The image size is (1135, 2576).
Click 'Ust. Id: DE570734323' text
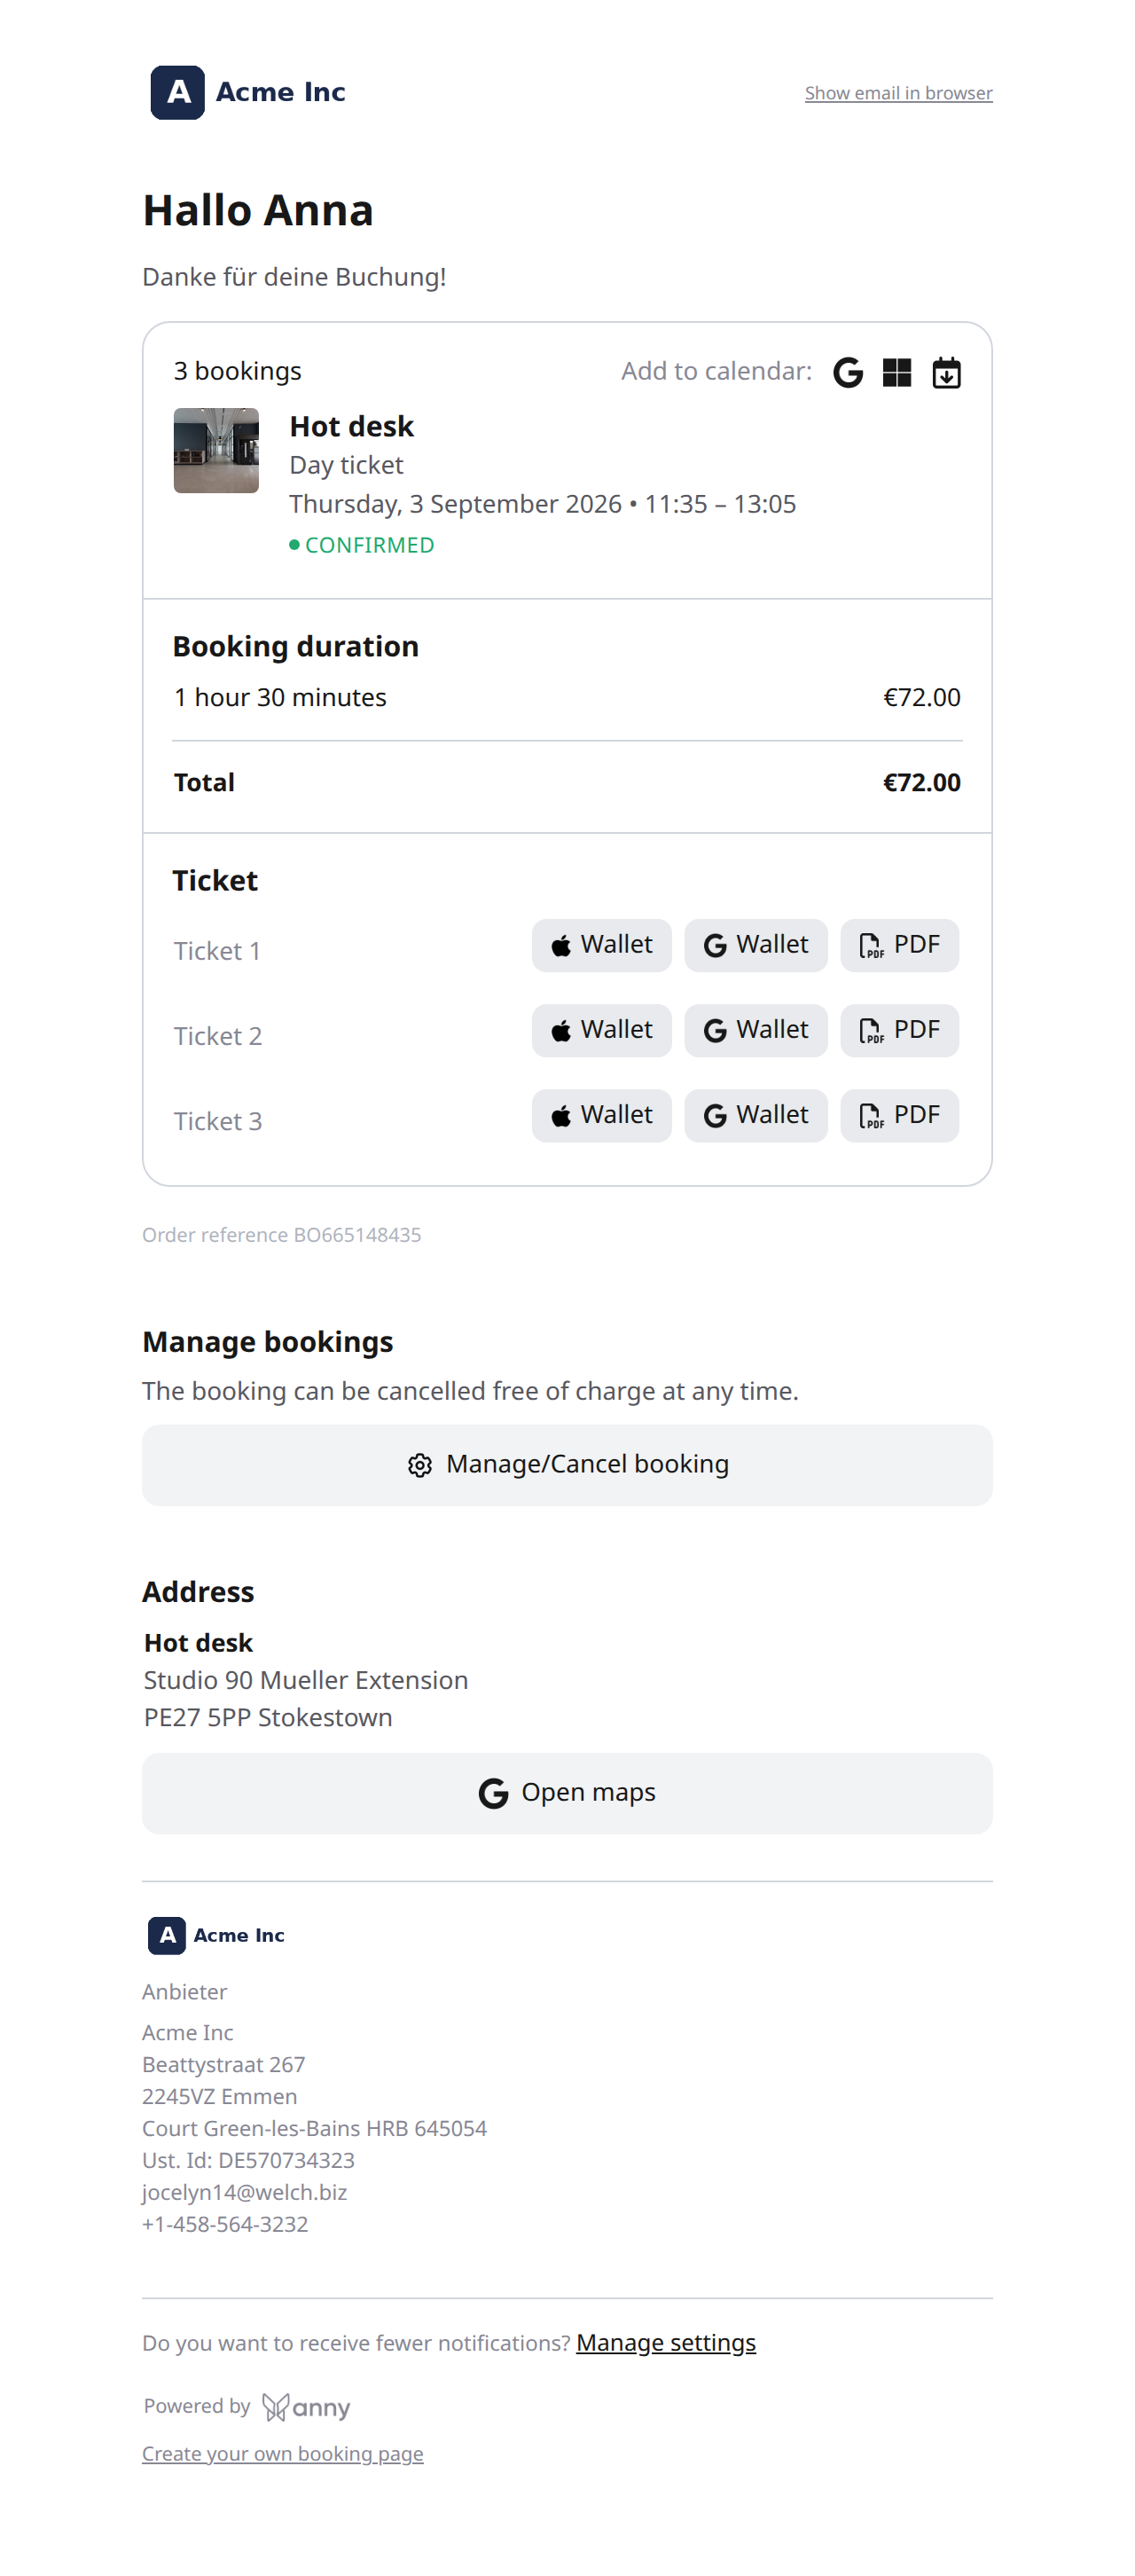point(248,2160)
